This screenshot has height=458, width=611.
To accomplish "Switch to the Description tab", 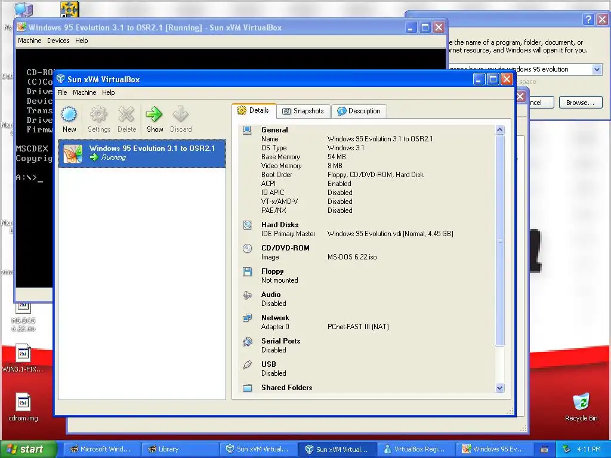I will 359,111.
